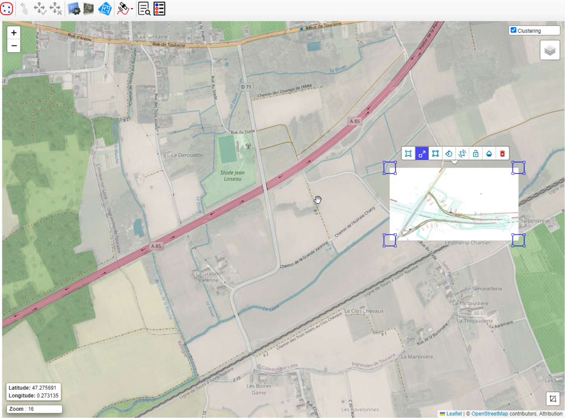Toggle the overlay lock icon
This screenshot has width=565, height=418.
click(475, 154)
